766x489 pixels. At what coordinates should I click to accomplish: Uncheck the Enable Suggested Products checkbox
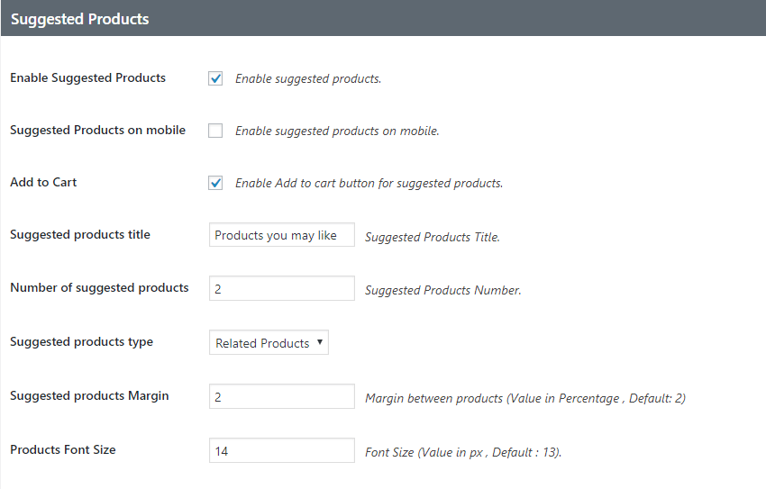pyautogui.click(x=215, y=78)
